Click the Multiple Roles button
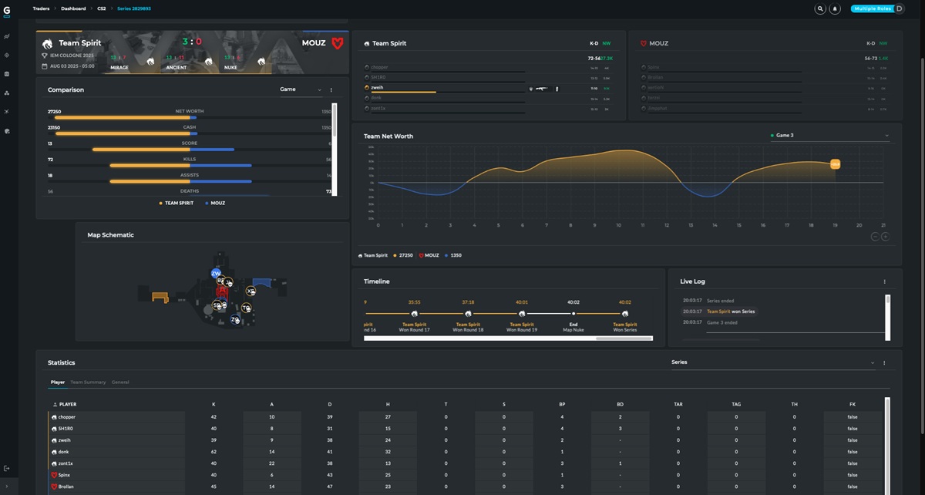Screen dimensions: 925x495 [879, 9]
